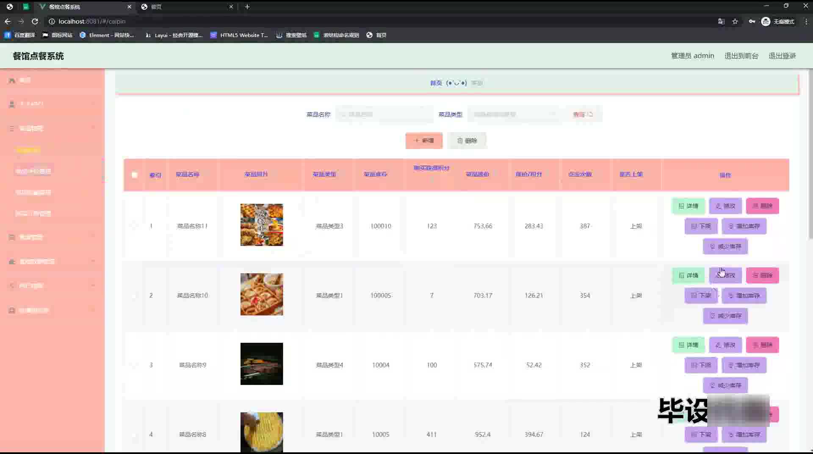Click 退出到前台 in the header
The width and height of the screenshot is (813, 454).
pos(741,55)
